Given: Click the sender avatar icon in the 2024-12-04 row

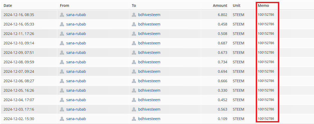Looking at the screenshot, I should pyautogui.click(x=62, y=100).
